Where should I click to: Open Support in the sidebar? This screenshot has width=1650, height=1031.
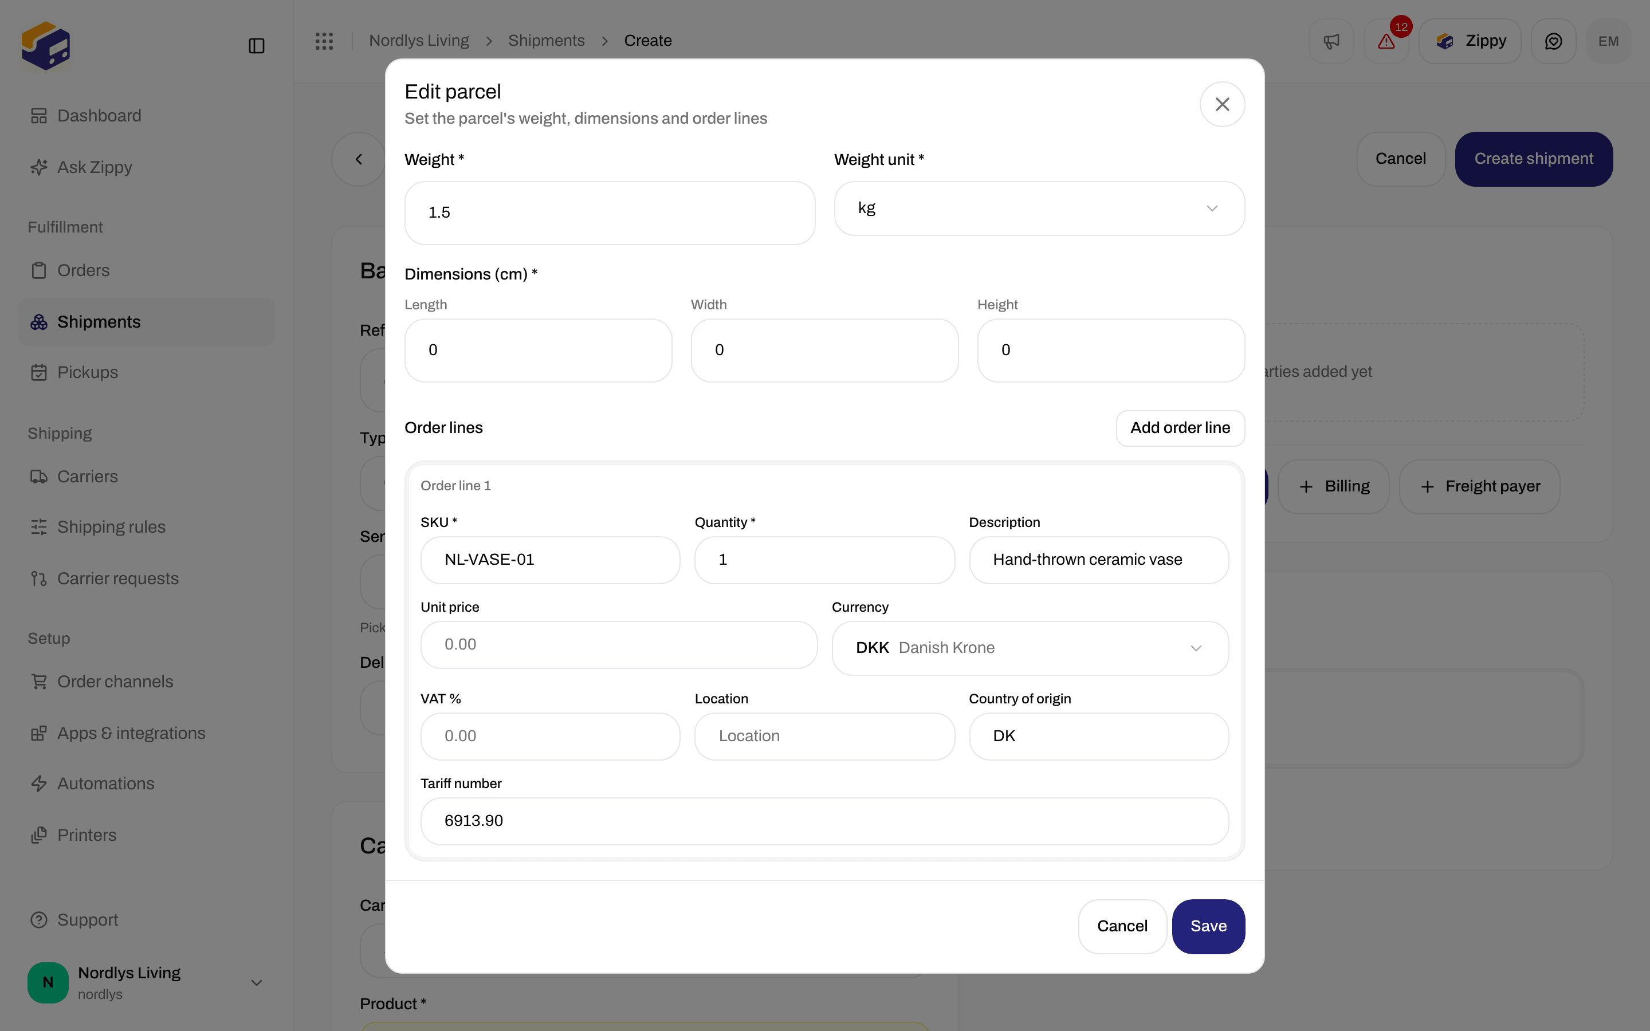pyautogui.click(x=146, y=920)
